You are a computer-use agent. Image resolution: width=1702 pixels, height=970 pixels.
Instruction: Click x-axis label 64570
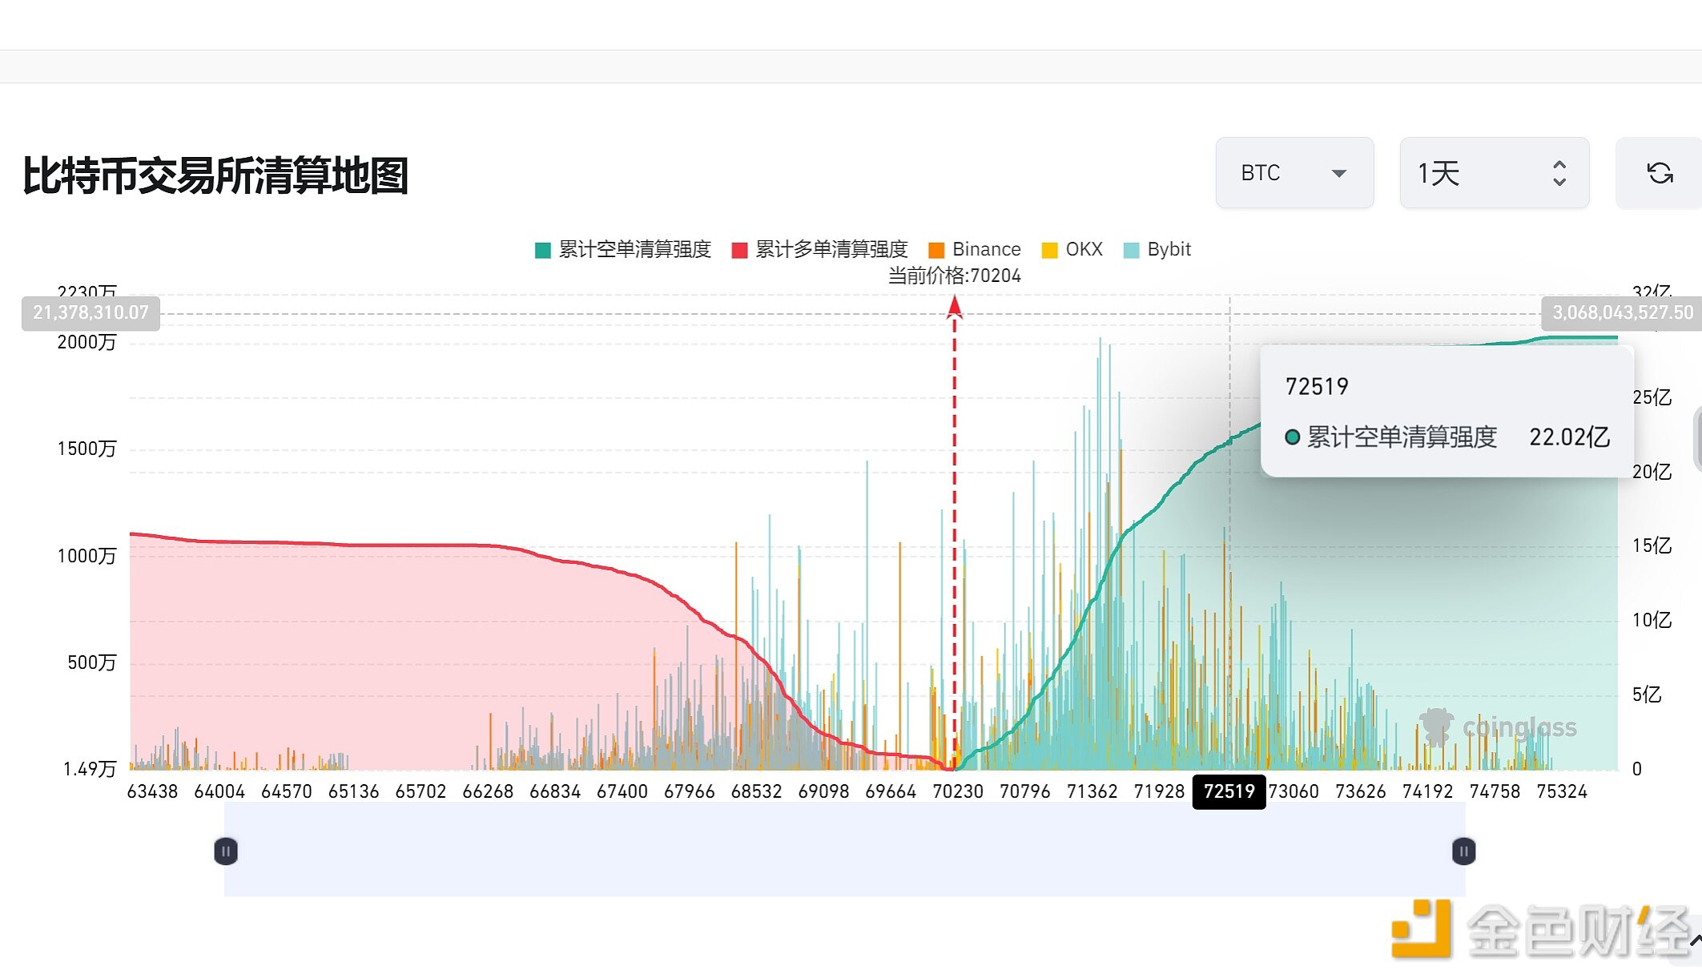pyautogui.click(x=287, y=791)
